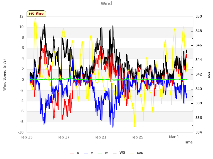
Task: Click the -10 tick on left axis
Action: 21,132
